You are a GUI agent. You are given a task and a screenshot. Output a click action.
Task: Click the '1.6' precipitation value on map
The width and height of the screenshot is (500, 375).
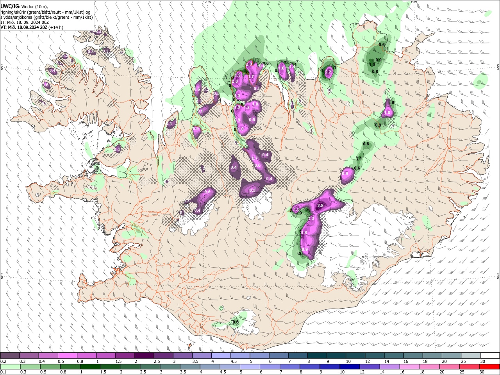click(x=281, y=68)
